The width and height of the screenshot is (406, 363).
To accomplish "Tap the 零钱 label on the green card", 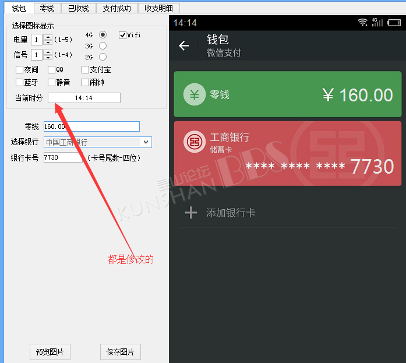I will (220, 95).
